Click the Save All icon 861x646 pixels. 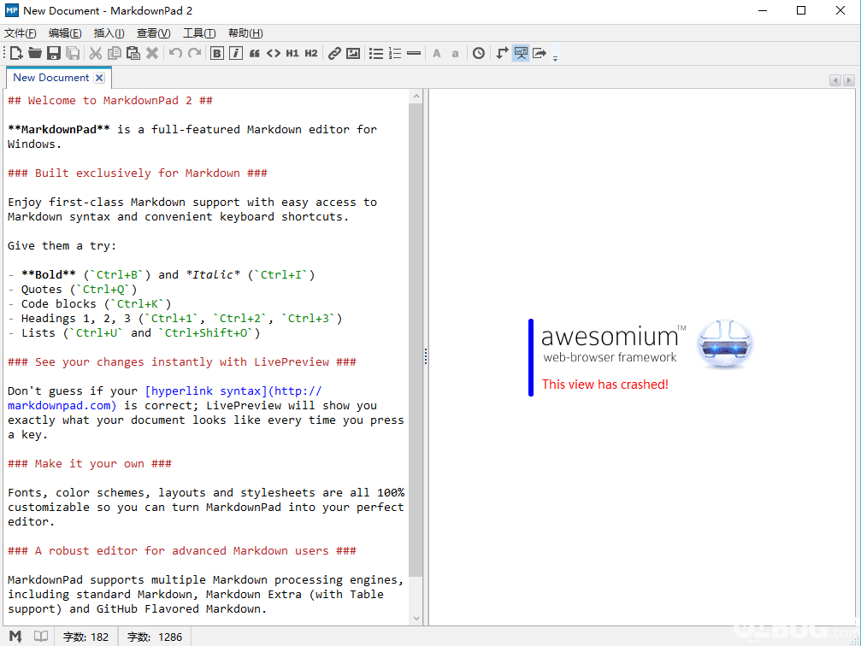point(73,53)
